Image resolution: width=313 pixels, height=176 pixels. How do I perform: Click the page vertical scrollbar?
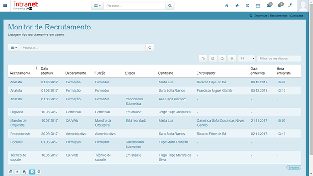(311, 80)
